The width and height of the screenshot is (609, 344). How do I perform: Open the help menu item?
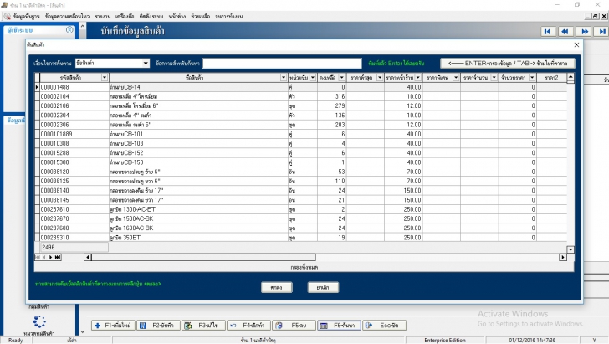201,17
